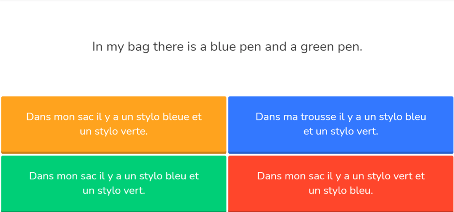Click the words 'In my bag' in the prompt
Screen dimensions: 454x212
point(121,46)
